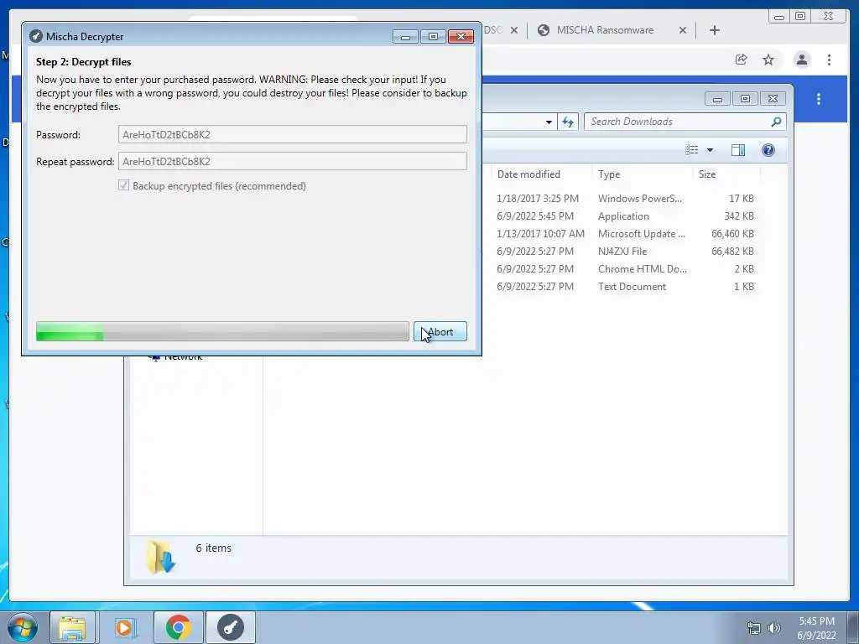Open the Windows Start menu
This screenshot has width=859, height=644.
(x=22, y=627)
